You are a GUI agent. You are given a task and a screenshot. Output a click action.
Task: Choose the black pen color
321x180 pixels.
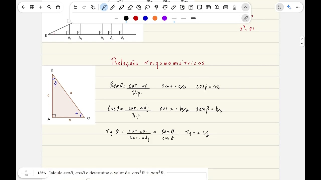[126, 18]
